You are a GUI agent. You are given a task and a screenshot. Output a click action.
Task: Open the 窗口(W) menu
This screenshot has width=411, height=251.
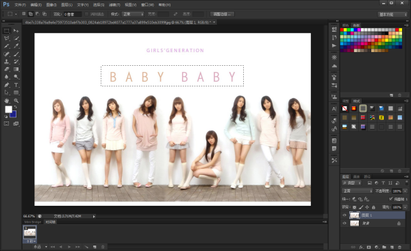147,5
